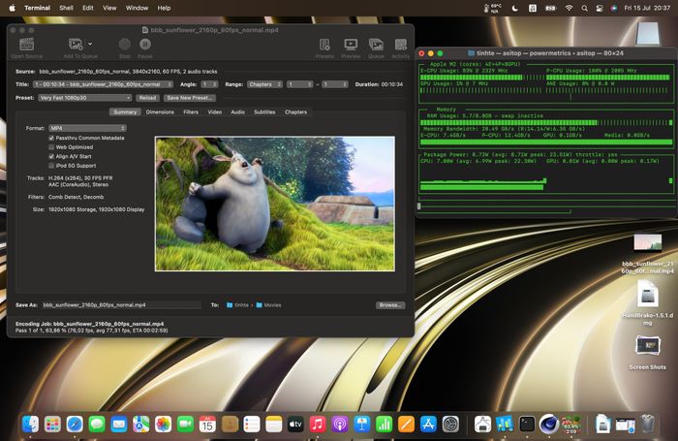This screenshot has height=441, width=678.
Task: Open the Presets panel icon
Action: pyautogui.click(x=324, y=45)
